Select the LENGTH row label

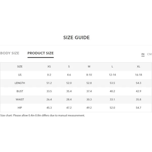click(x=20, y=83)
